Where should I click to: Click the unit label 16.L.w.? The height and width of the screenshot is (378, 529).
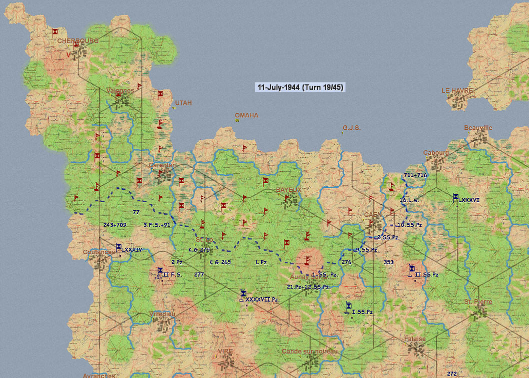pos(409,200)
